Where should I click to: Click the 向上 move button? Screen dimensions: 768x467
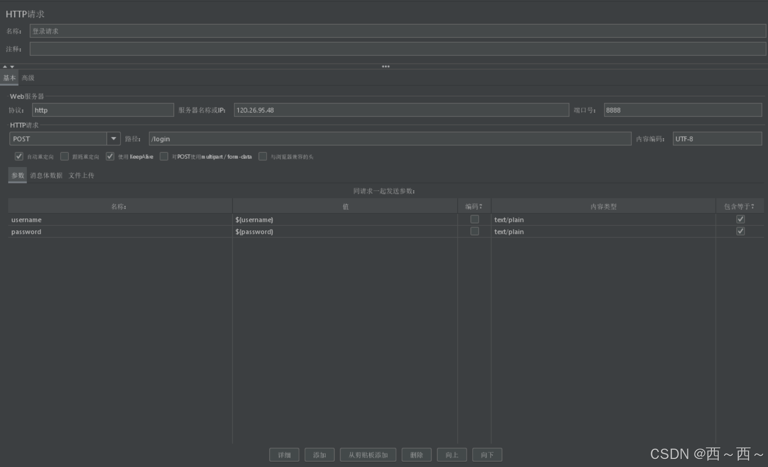coord(451,455)
